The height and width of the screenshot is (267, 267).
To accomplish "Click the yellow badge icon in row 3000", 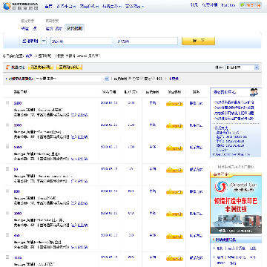I will 174,214.
